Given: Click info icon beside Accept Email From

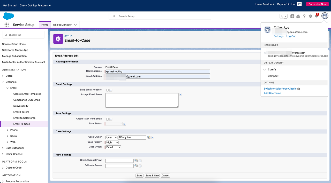Looking at the screenshot, I should (x=180, y=95).
